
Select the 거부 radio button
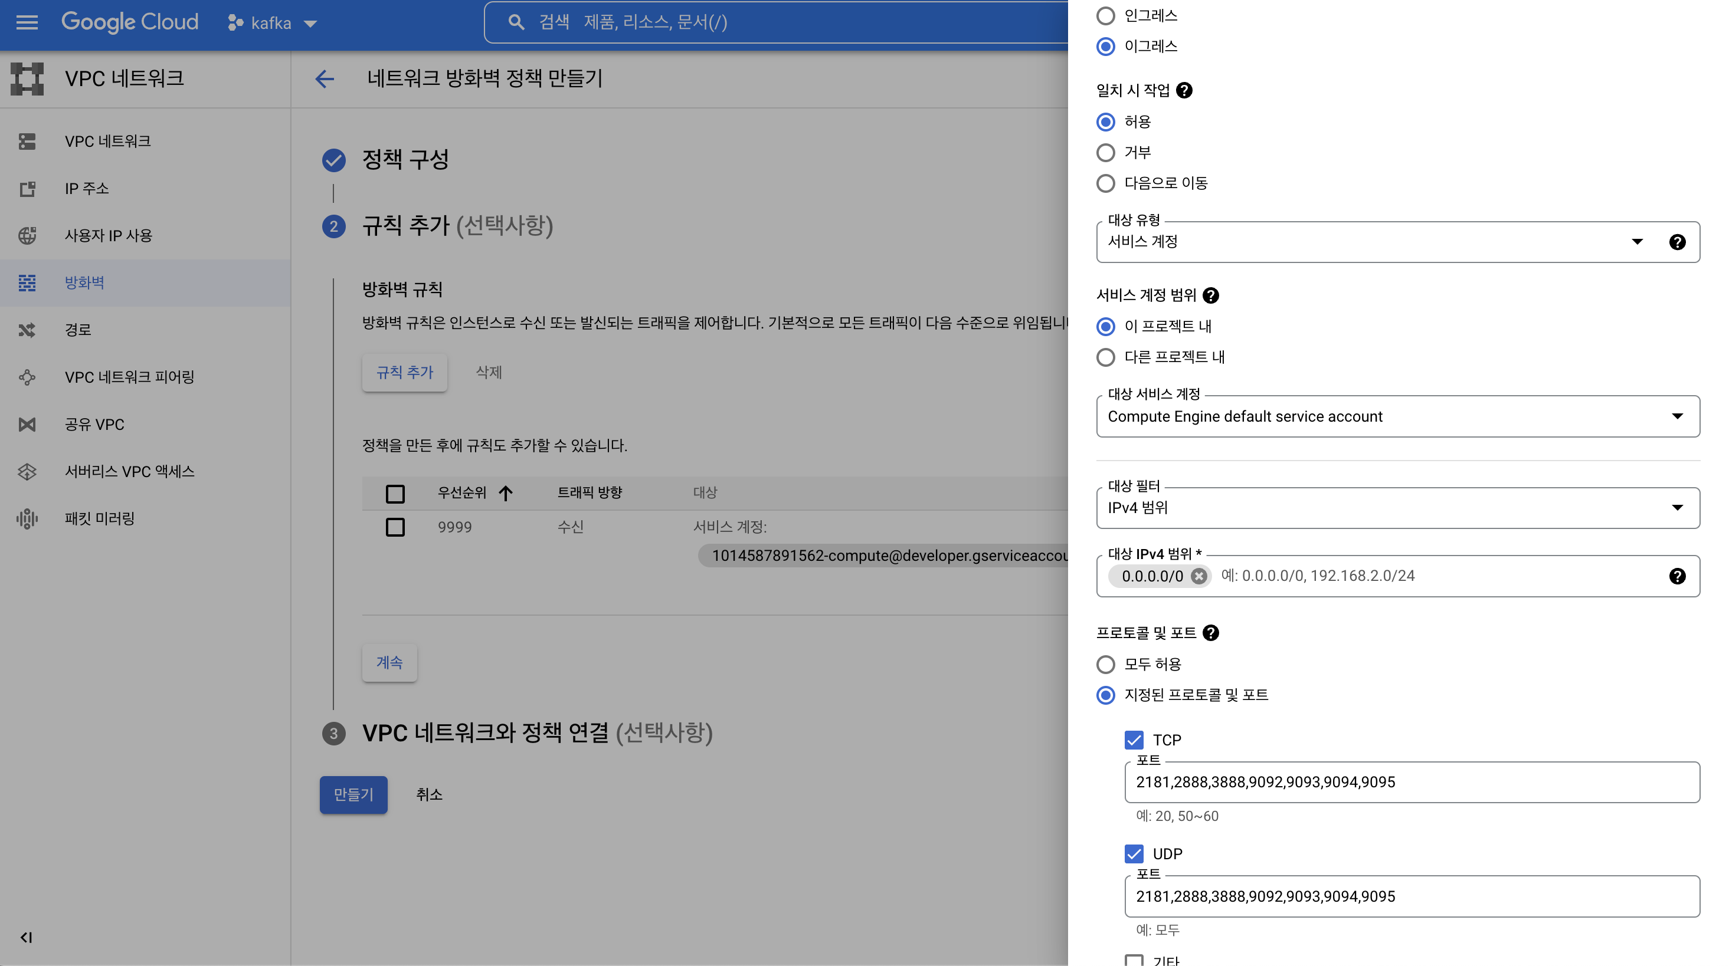point(1105,153)
